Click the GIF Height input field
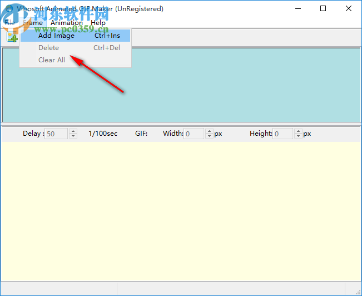 283,134
